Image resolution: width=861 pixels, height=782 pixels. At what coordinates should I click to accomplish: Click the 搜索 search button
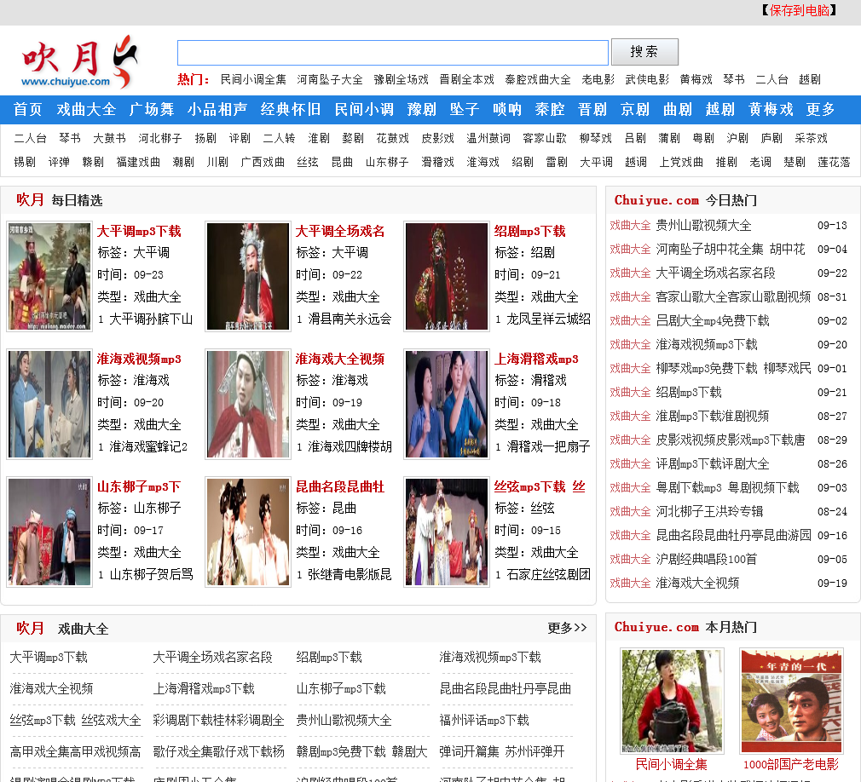pyautogui.click(x=644, y=52)
